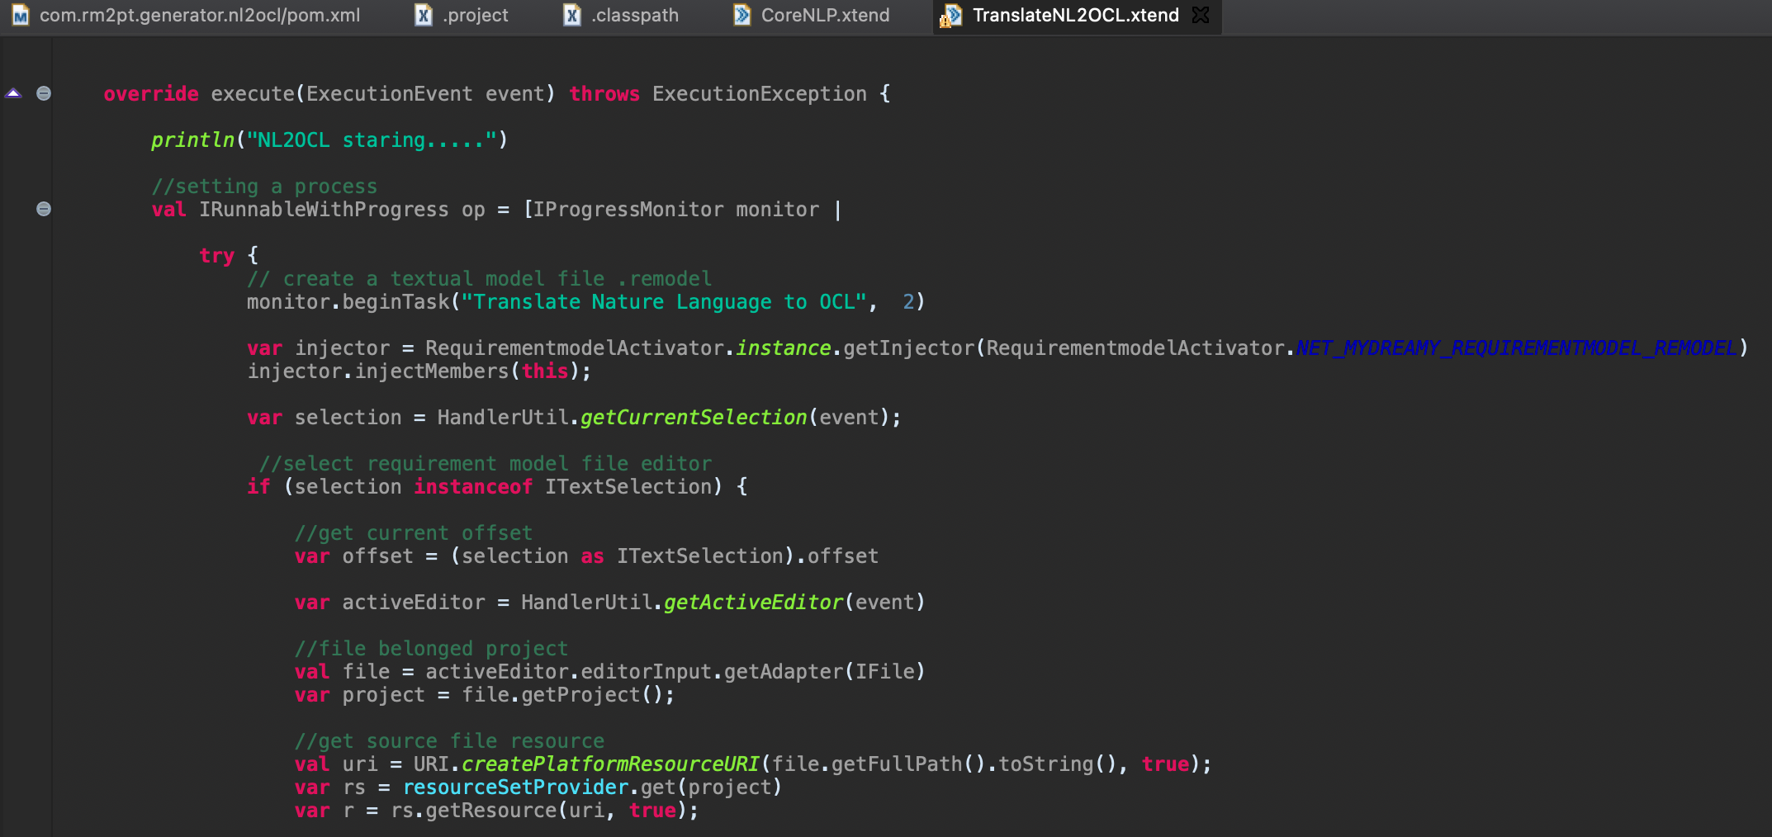Click the constant NET_MYDREAMY_REQUIREMENTMODEL_REMODEL

[x=1517, y=348]
